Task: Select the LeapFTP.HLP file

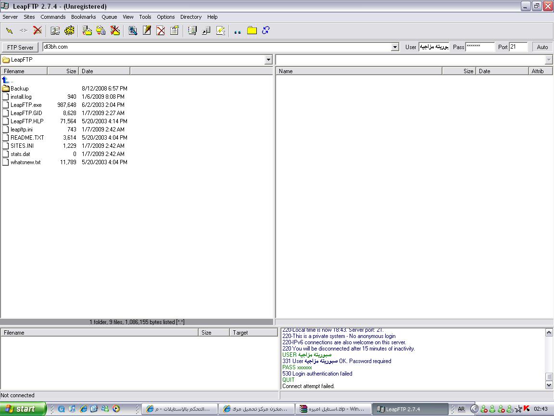Action: point(27,121)
